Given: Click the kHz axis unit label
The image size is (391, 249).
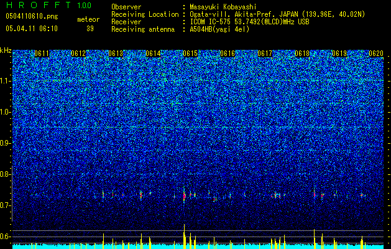Looking at the screenshot, I should tap(6, 50).
